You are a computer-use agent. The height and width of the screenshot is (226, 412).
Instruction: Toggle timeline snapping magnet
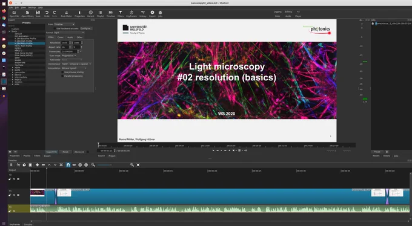68,165
